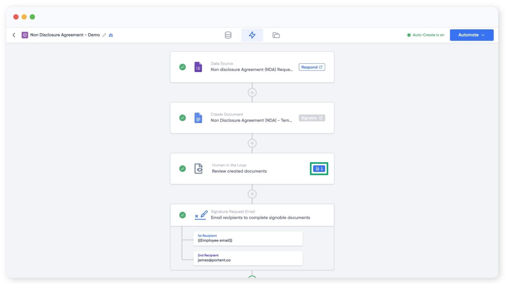Click the Human in the Loop review icon
Screen dimensions: 505x284
[x=199, y=169]
